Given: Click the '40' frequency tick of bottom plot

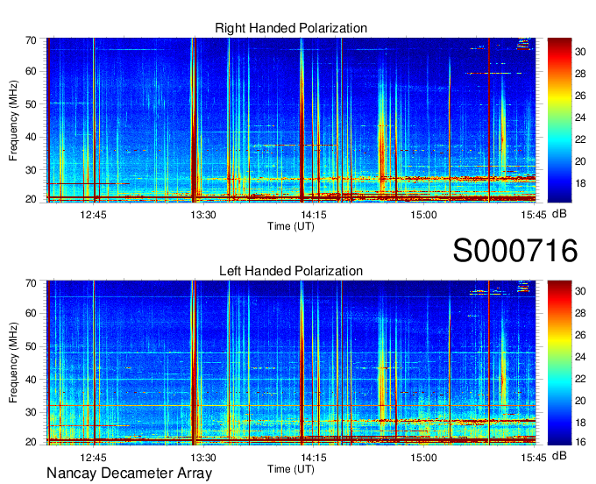Looking at the screenshot, I should pos(31,379).
